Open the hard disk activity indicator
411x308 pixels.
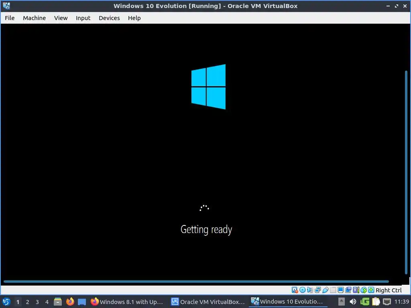click(x=295, y=290)
